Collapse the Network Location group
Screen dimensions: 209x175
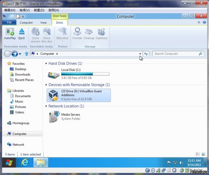pos(46,106)
